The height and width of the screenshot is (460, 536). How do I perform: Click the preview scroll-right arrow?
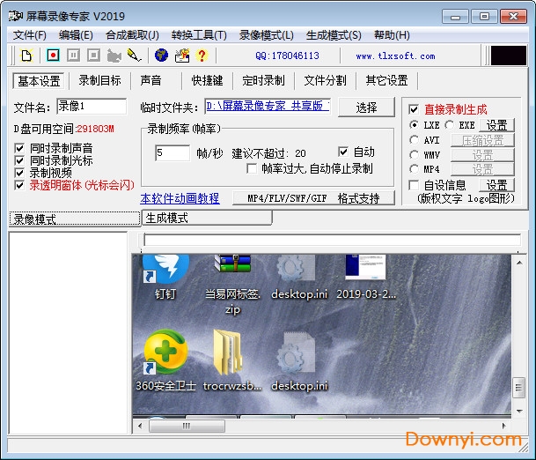tap(503, 426)
